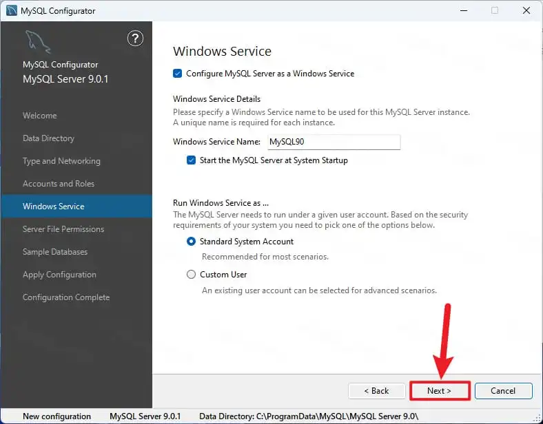Click the MySQL Configurator title bar icon
Image resolution: width=543 pixels, height=424 pixels.
point(12,10)
